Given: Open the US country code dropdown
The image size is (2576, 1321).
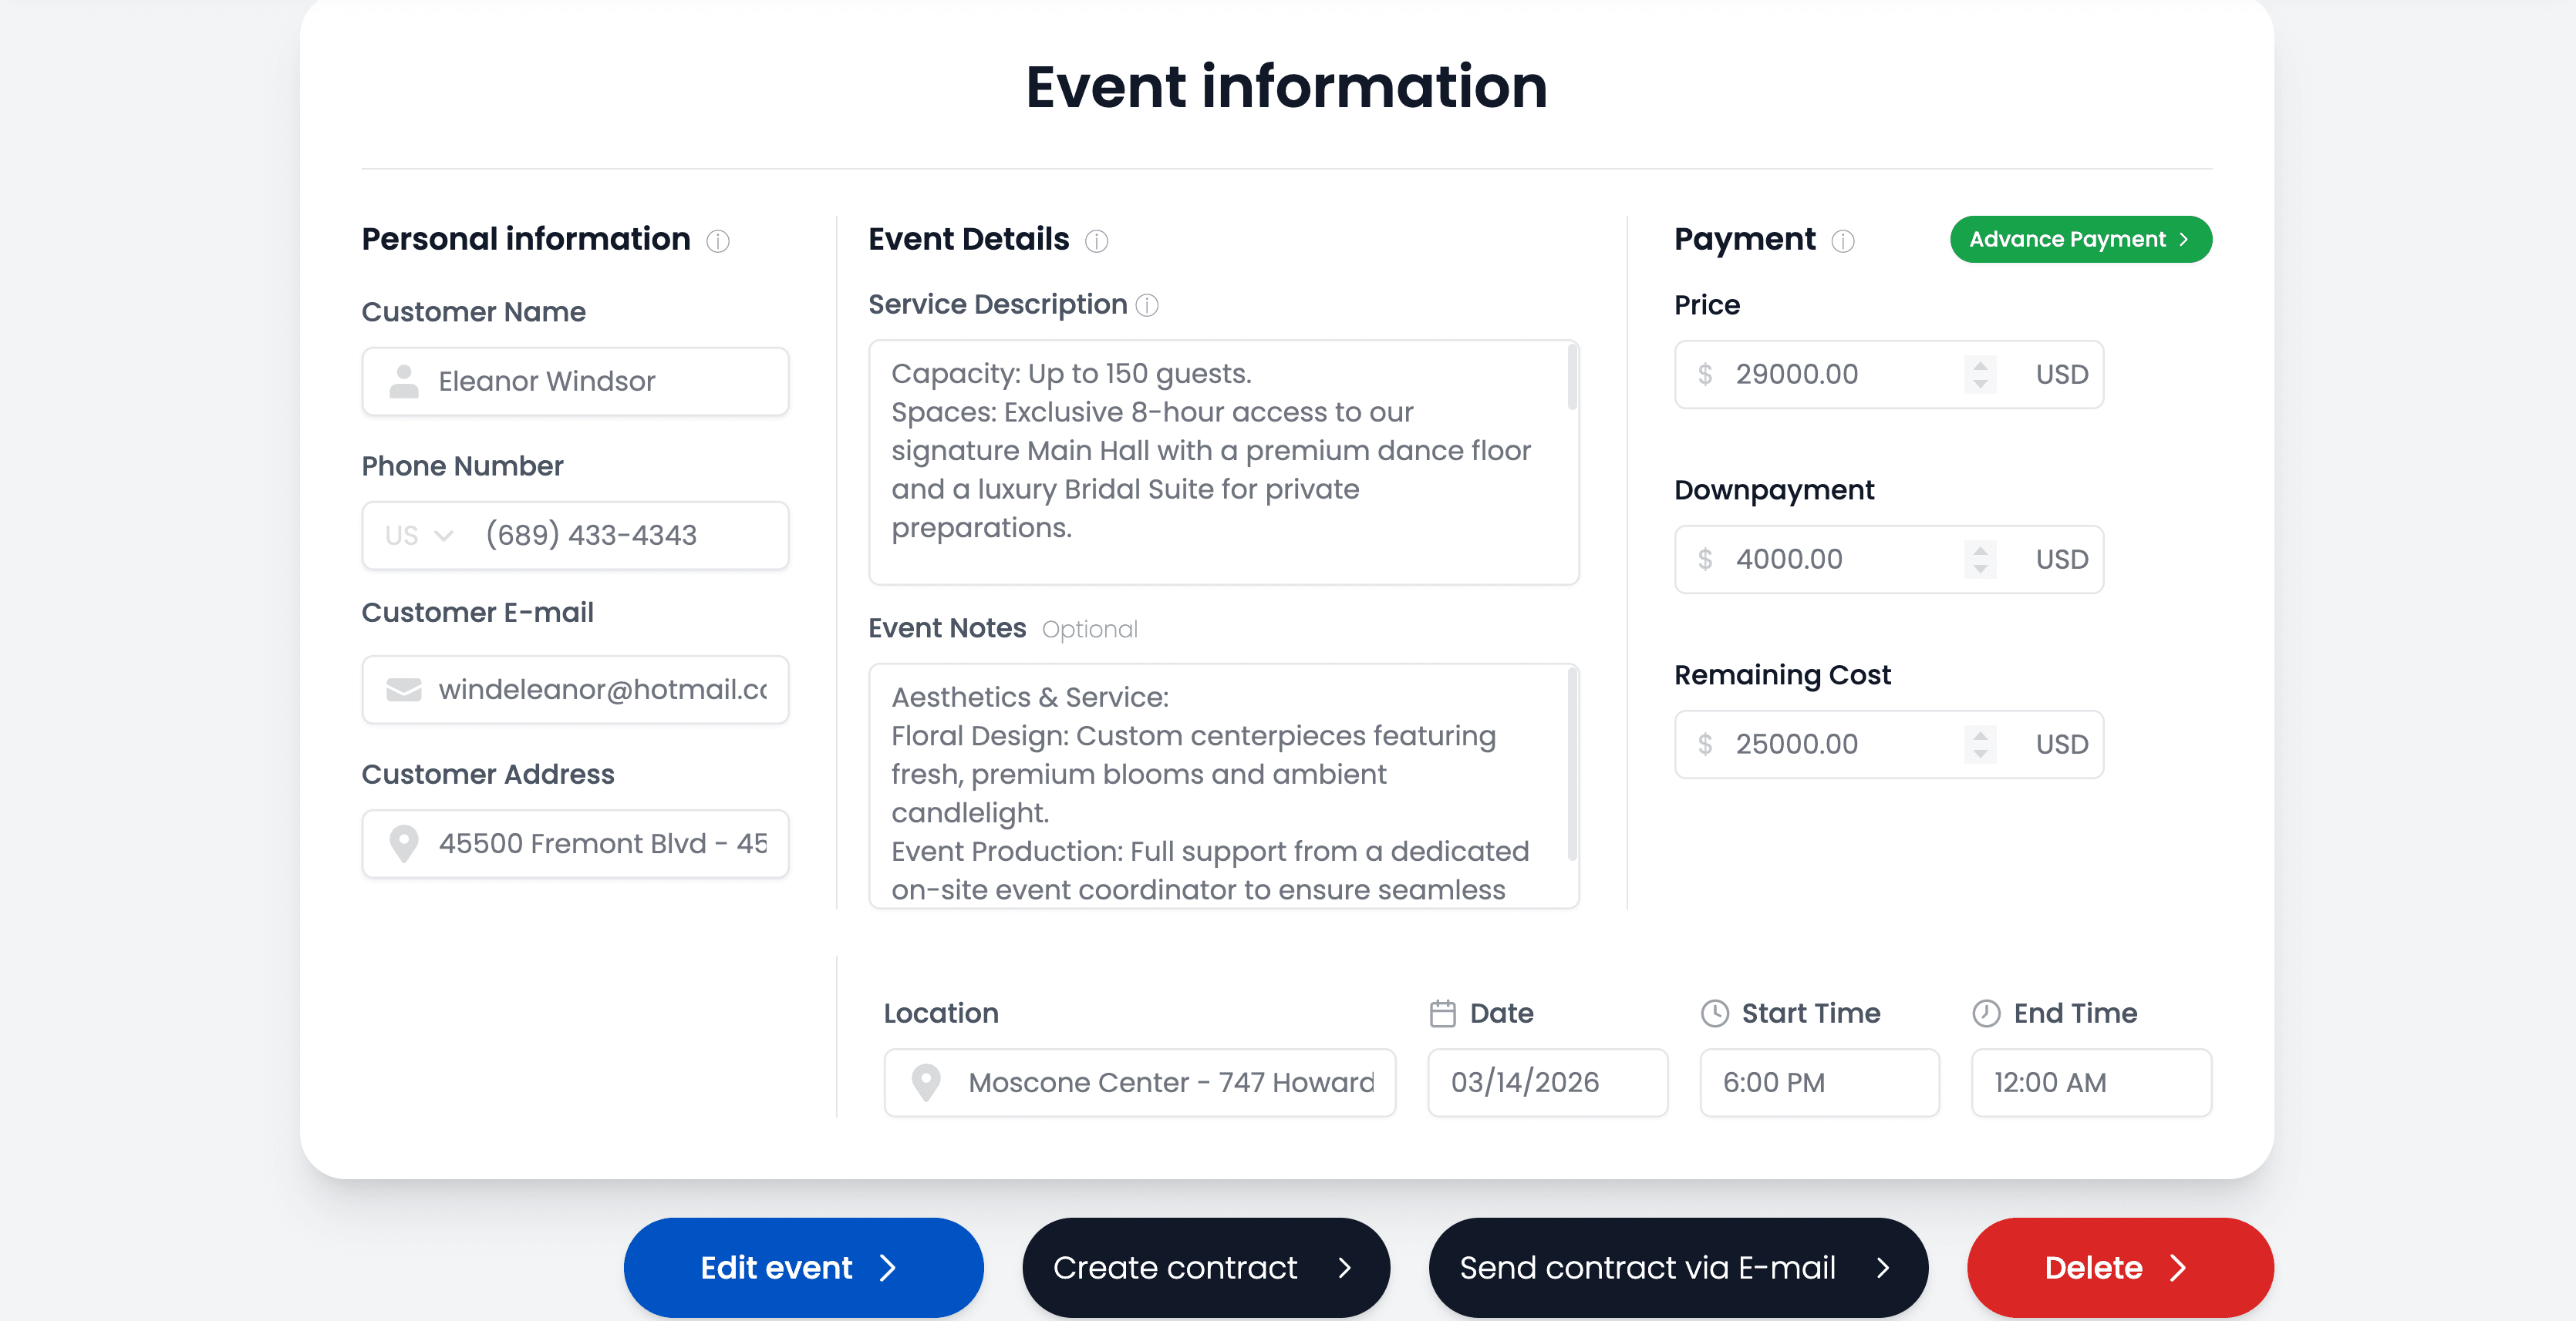Looking at the screenshot, I should 419,536.
